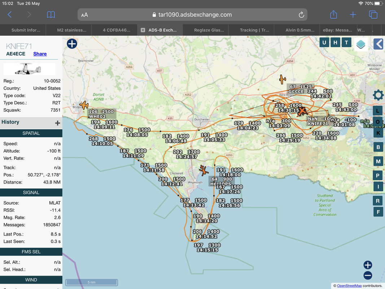
Task: Click the round plus button at map top-left
Action: [72, 44]
